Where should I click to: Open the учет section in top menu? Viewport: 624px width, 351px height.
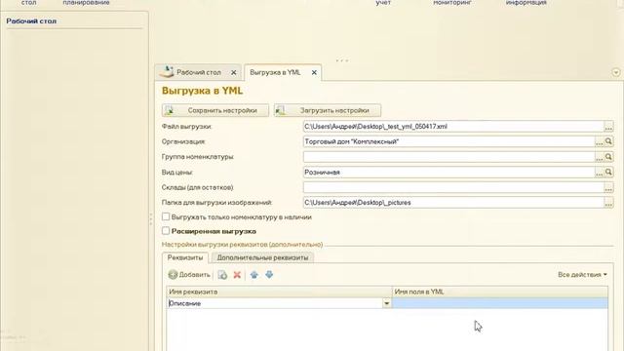pyautogui.click(x=383, y=3)
